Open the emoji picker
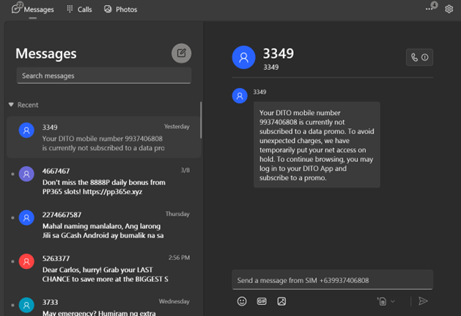The image size is (461, 316). click(242, 301)
